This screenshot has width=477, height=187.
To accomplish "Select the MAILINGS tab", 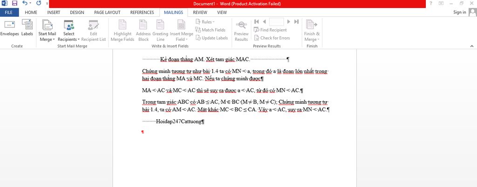I will tap(173, 13).
